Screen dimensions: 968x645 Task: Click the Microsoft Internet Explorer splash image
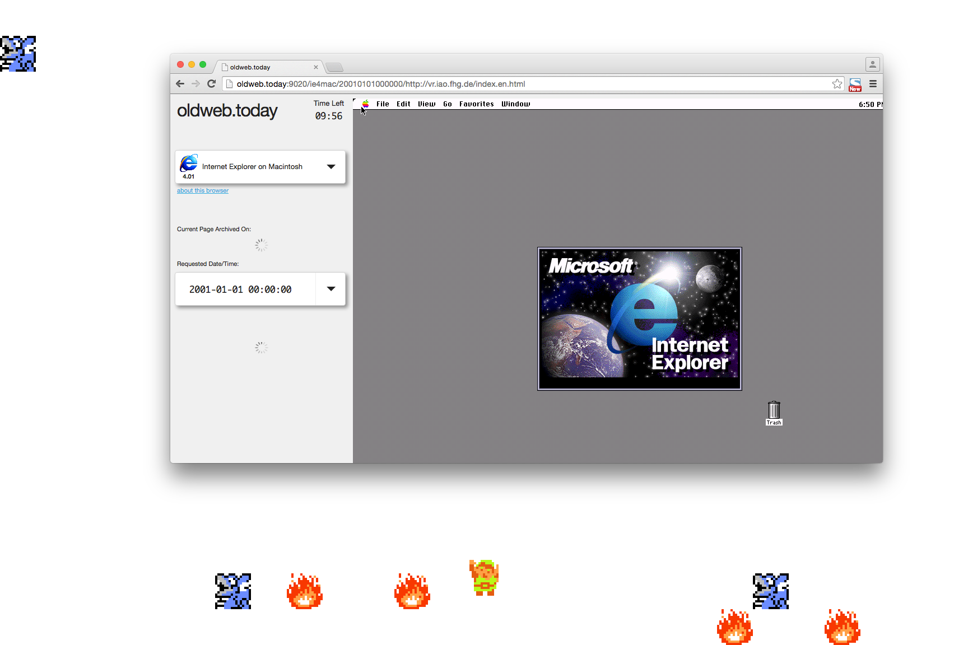(x=639, y=319)
